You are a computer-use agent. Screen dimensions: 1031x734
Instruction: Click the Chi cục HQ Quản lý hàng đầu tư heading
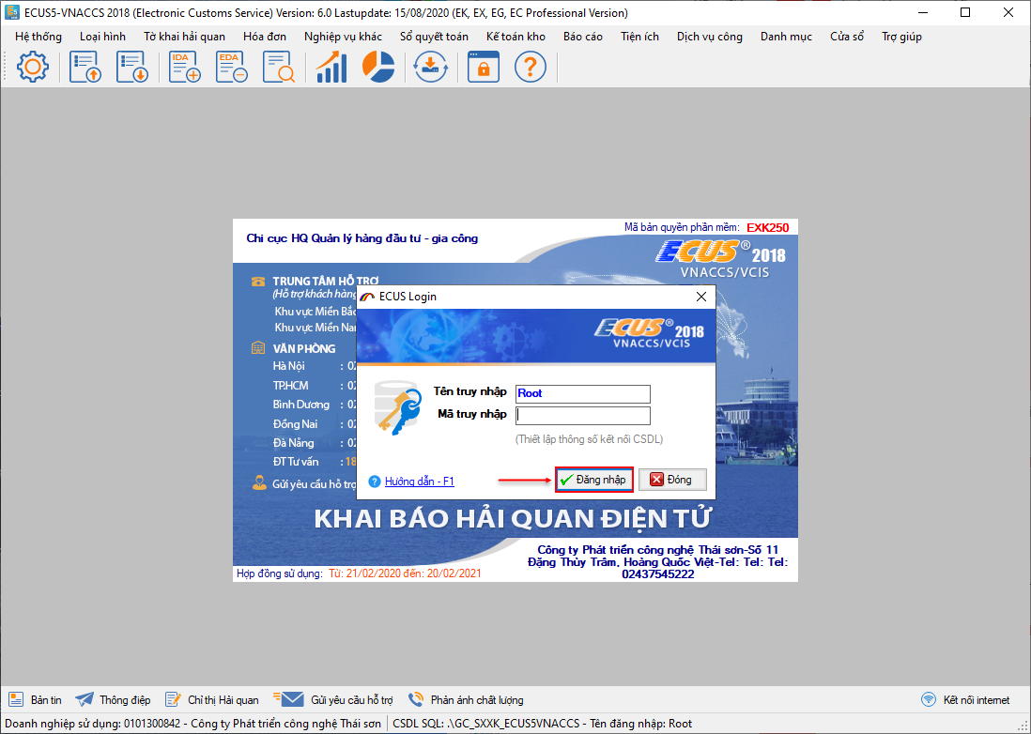coord(362,238)
